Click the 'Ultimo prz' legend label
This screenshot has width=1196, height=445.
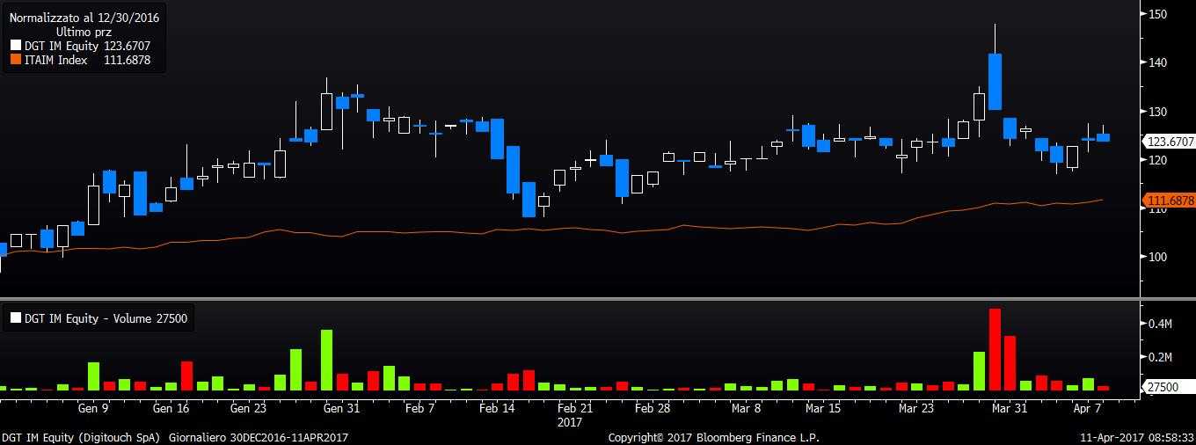[84, 32]
